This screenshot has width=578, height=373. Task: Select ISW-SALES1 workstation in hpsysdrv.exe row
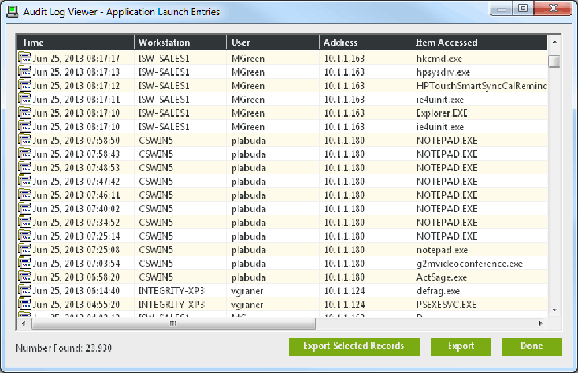(x=164, y=72)
